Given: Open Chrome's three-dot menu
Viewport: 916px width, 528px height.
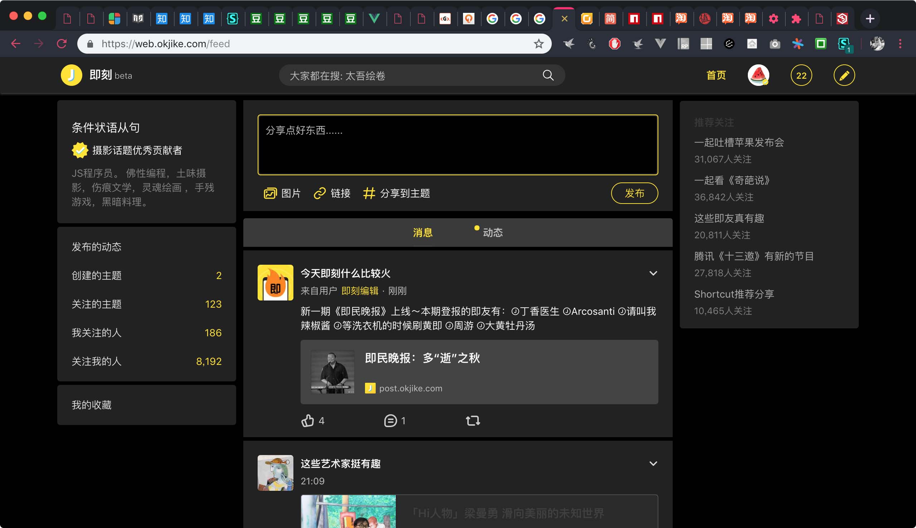Looking at the screenshot, I should pyautogui.click(x=900, y=44).
